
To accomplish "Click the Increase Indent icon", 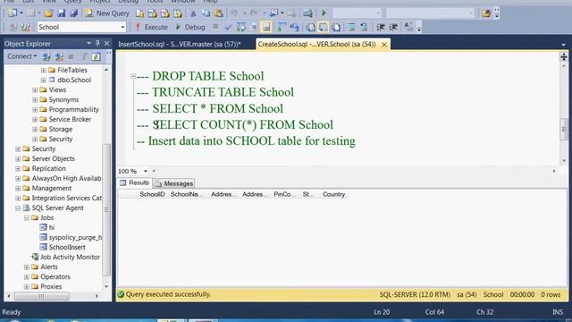I will click(x=393, y=28).
